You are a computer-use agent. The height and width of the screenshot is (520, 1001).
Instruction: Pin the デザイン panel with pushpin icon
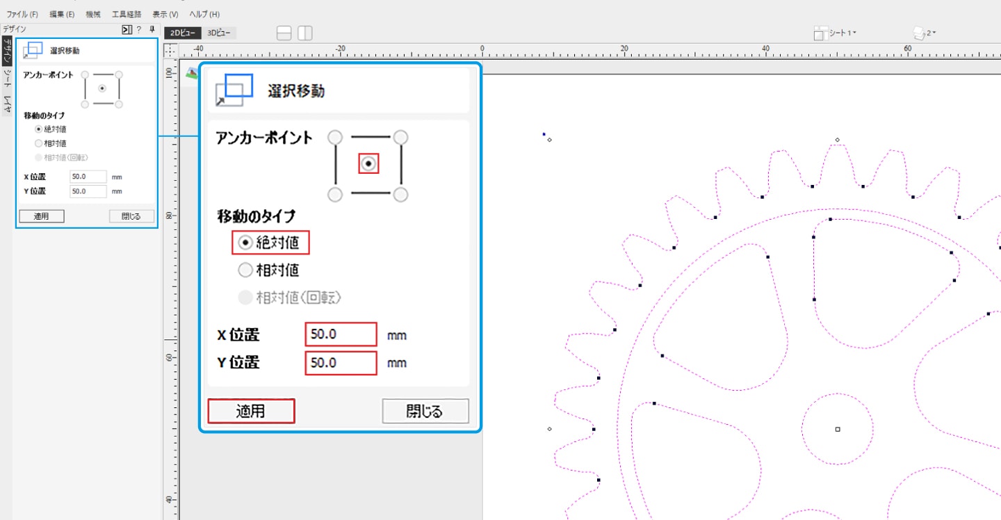point(152,29)
